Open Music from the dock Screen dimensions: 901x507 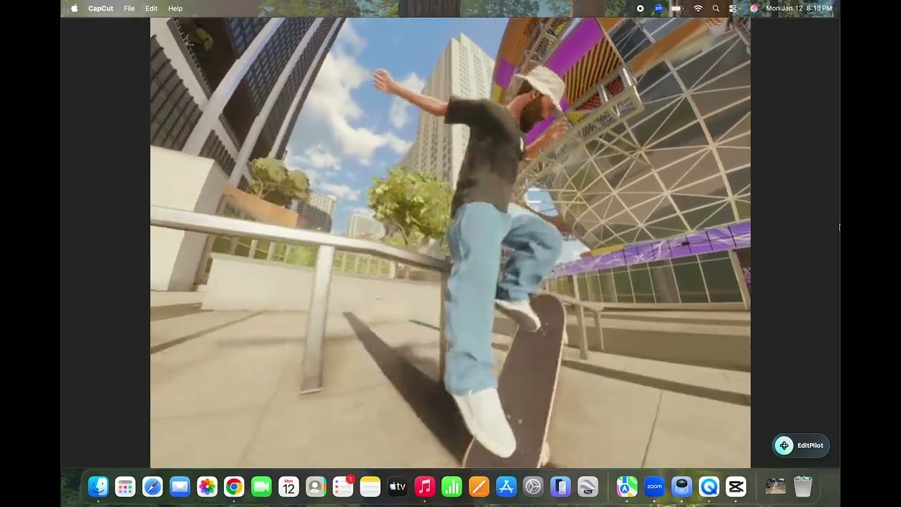tap(424, 487)
